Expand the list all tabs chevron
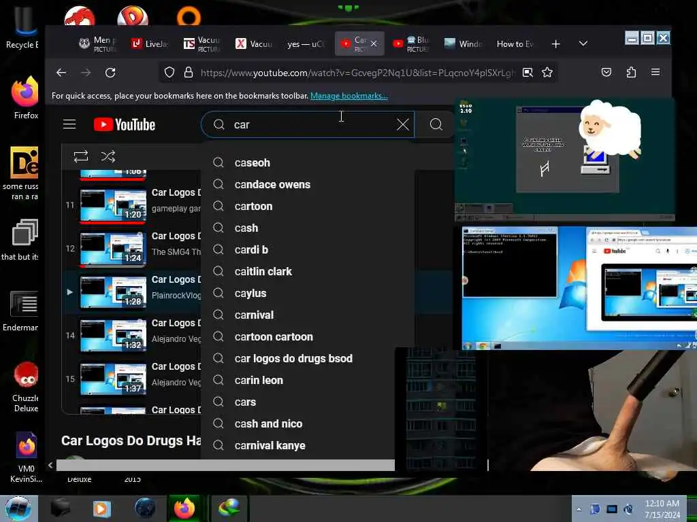 (x=583, y=43)
